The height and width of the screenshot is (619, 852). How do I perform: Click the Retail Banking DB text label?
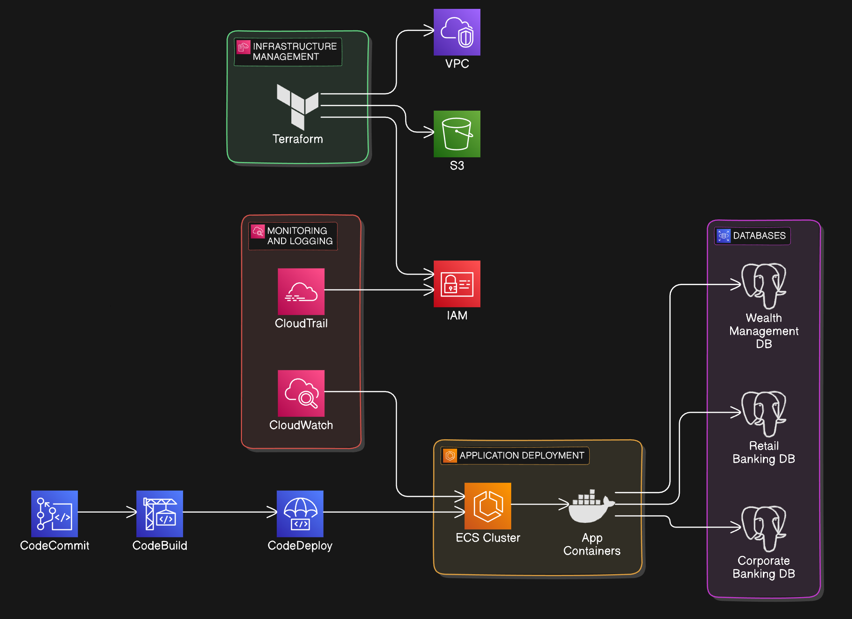[x=764, y=452]
